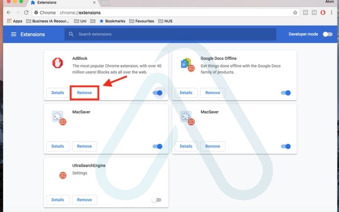Image resolution: width=339 pixels, height=212 pixels.
Task: Click the red AdBlock stop-sign icon
Action: pos(58,64)
